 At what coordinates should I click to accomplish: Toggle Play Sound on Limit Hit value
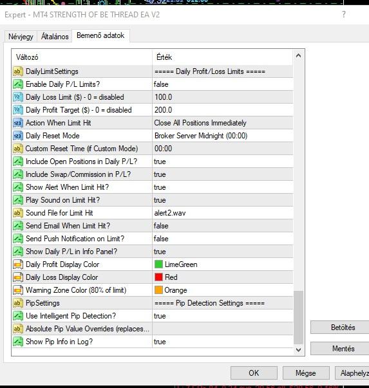tap(223, 200)
